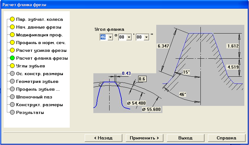The image size is (249, 145).
Task: Click yellow circle beside Углы зубьев
Action: click(12, 66)
